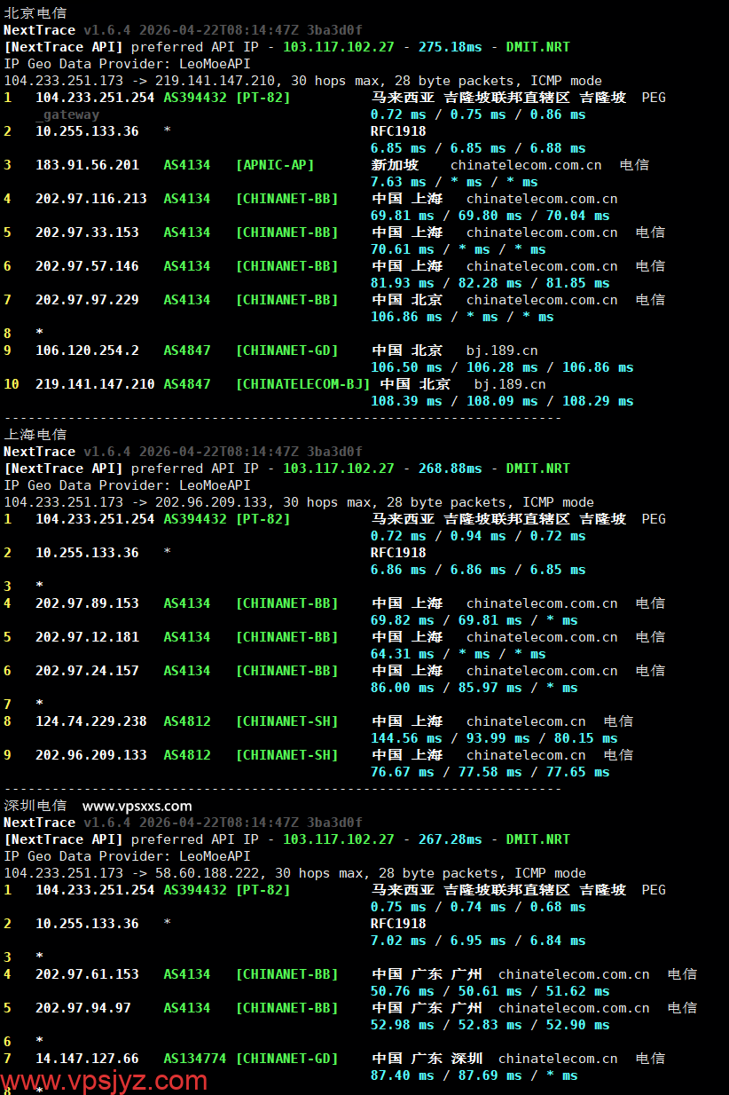
Task: Click the '上海电信' section heading
Action: pos(35,435)
